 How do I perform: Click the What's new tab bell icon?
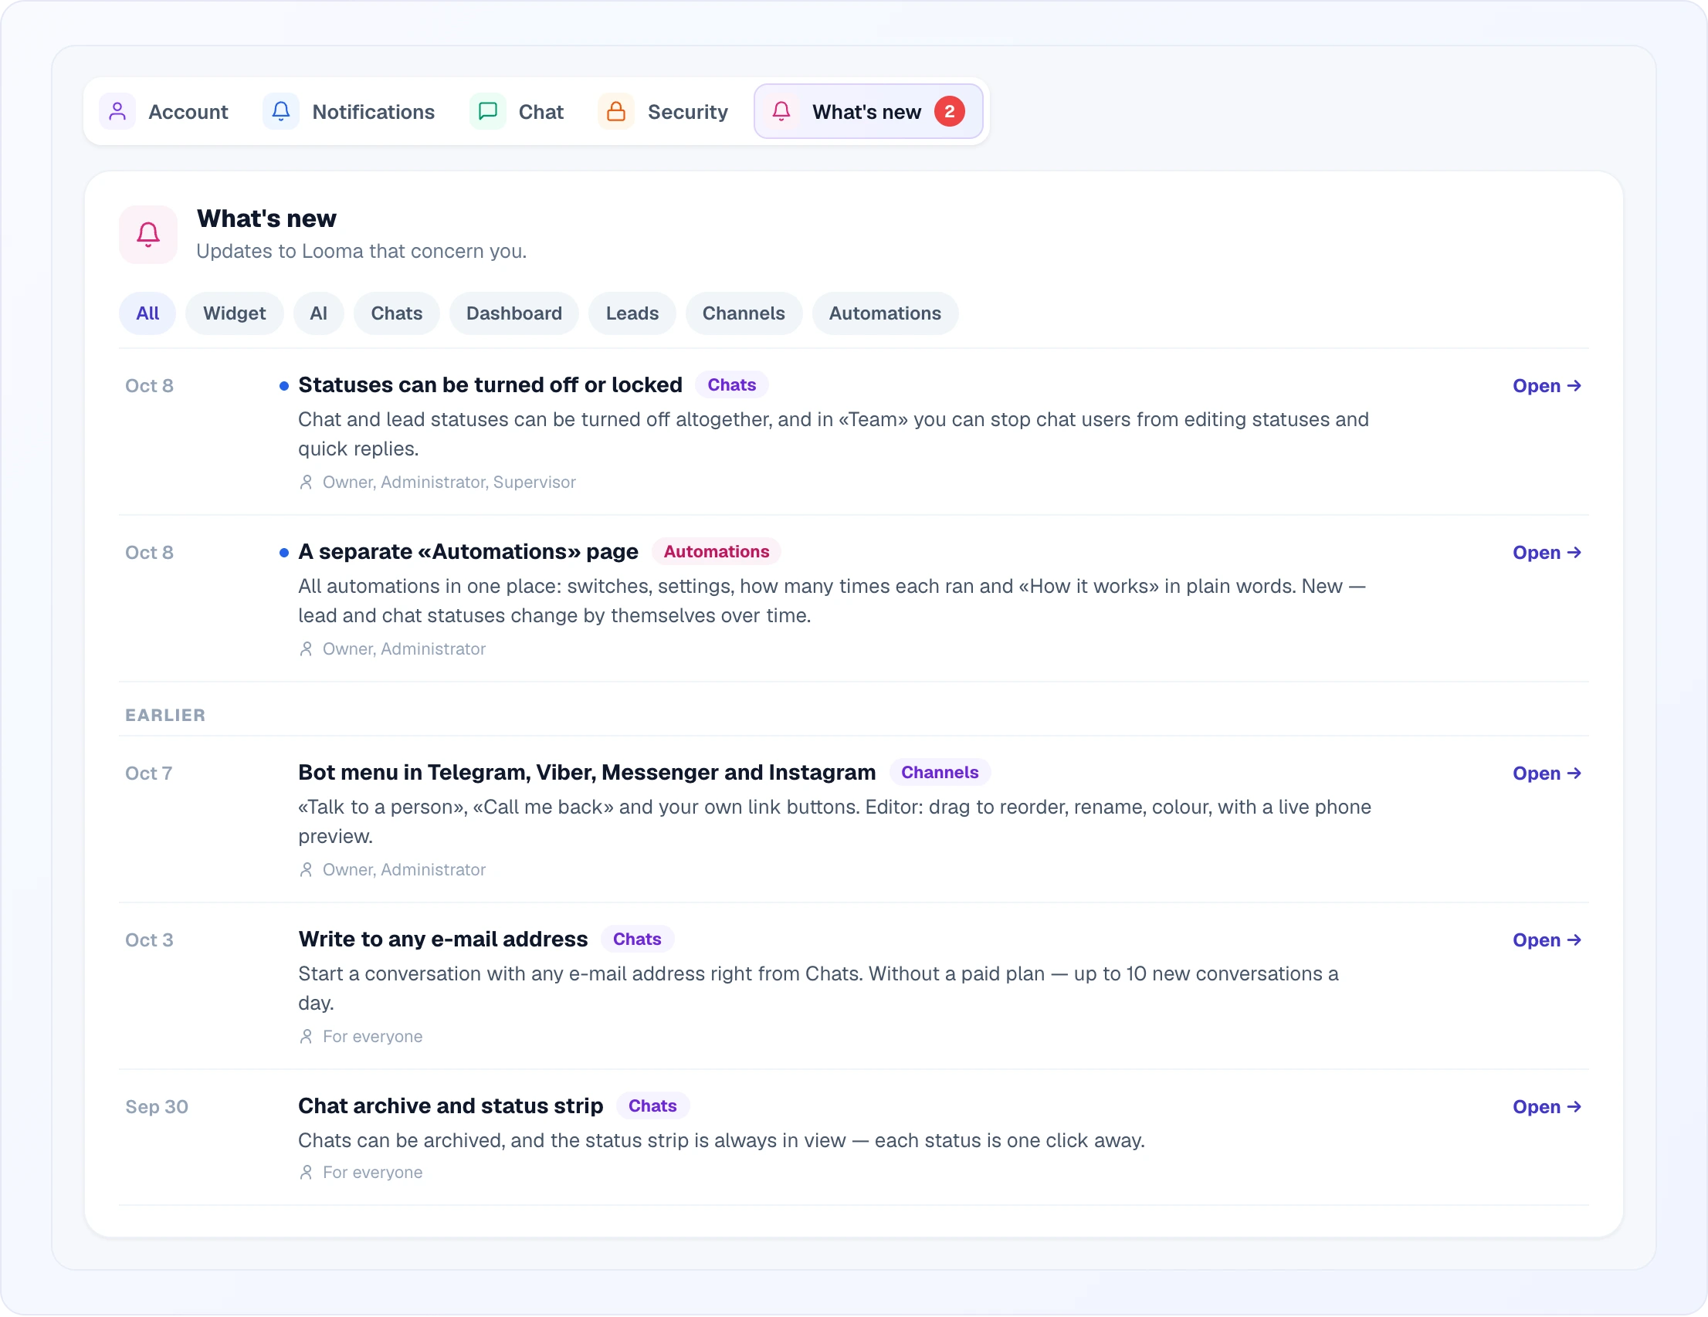click(x=781, y=112)
